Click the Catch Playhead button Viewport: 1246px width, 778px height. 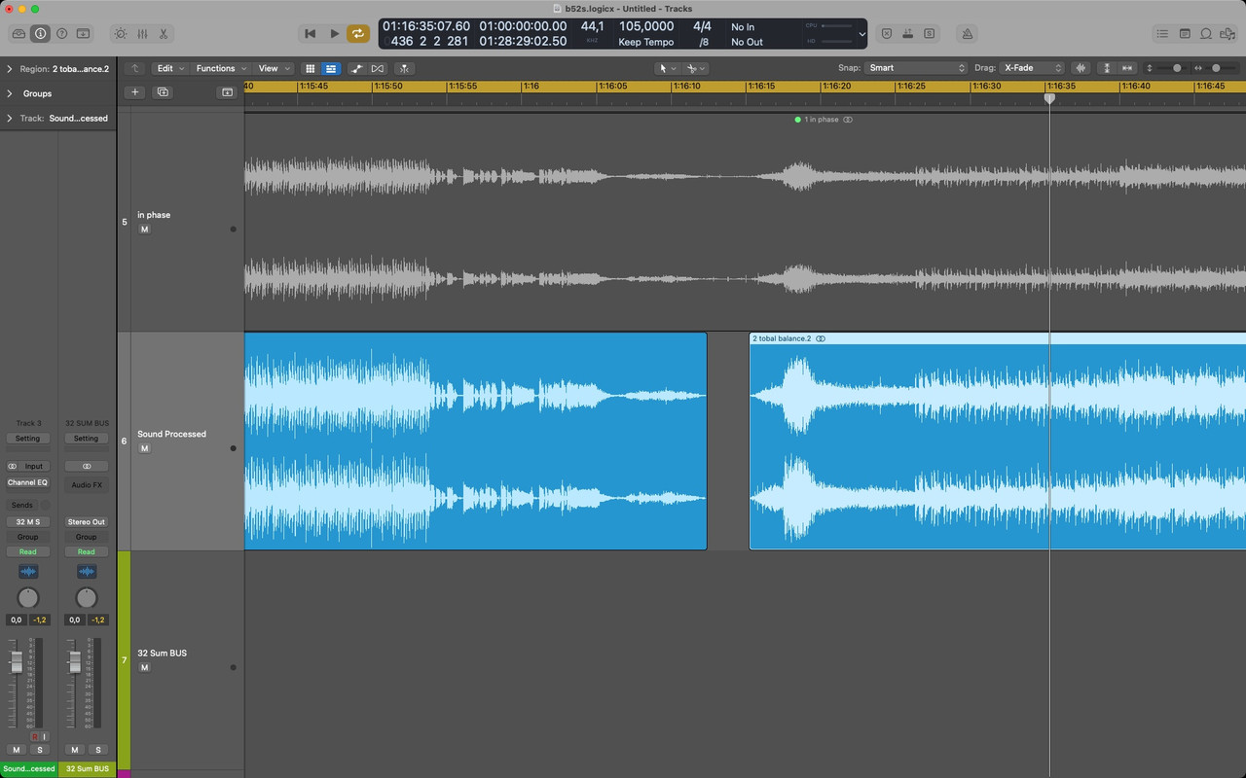tap(404, 68)
